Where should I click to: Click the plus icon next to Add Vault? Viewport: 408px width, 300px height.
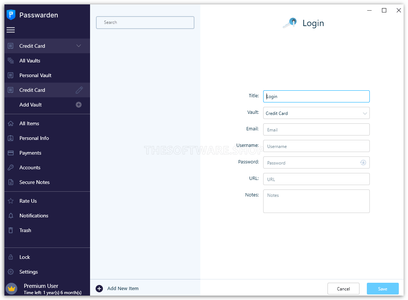[x=79, y=105]
